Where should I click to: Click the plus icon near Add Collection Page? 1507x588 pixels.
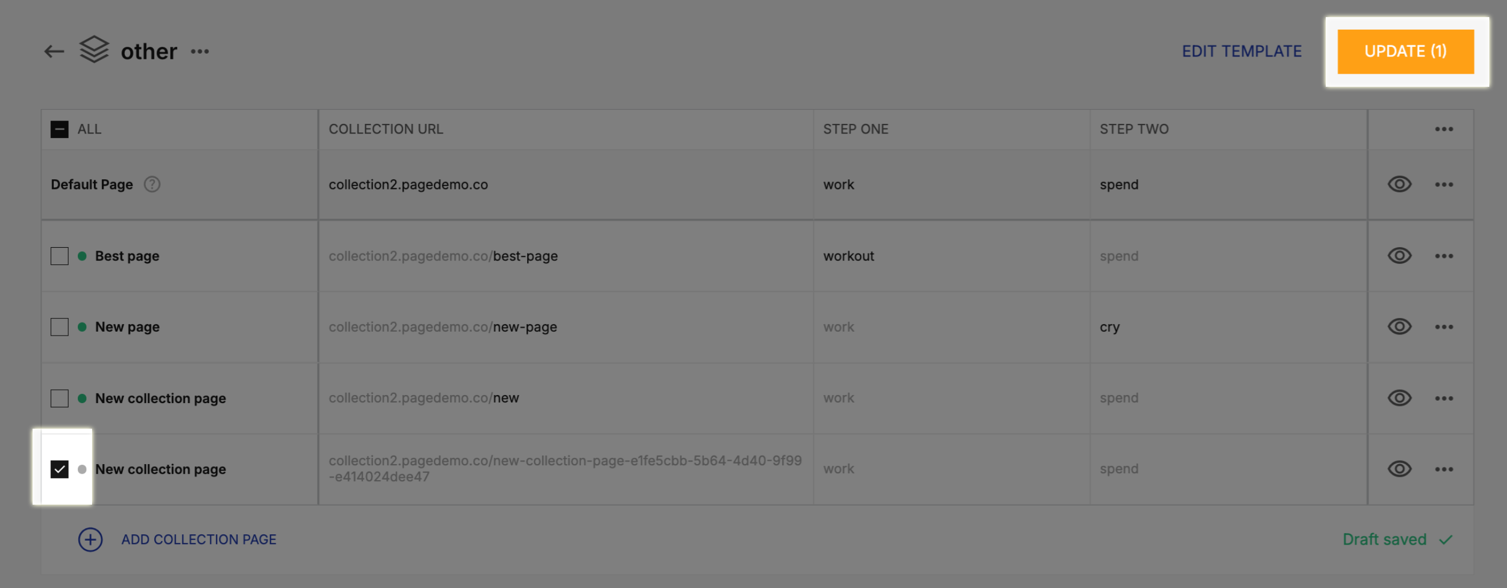[90, 539]
